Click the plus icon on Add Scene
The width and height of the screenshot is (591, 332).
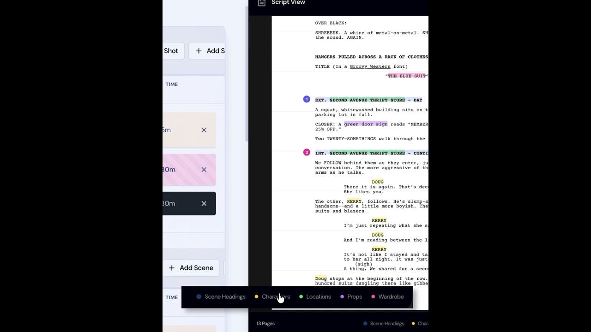click(172, 268)
